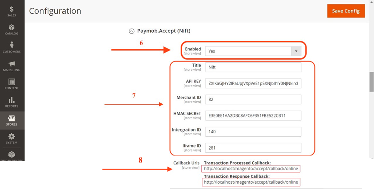This screenshot has width=374, height=191.
Task: Open the Stores sidebar menu
Action: click(11, 121)
